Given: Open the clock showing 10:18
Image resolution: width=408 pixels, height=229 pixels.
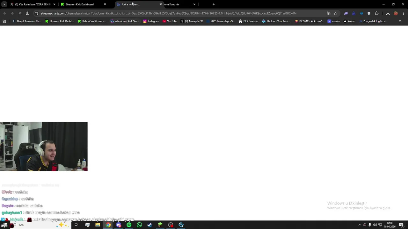Looking at the screenshot, I should (390, 225).
